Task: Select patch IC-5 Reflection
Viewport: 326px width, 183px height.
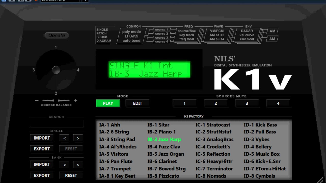Action: click(x=213, y=154)
